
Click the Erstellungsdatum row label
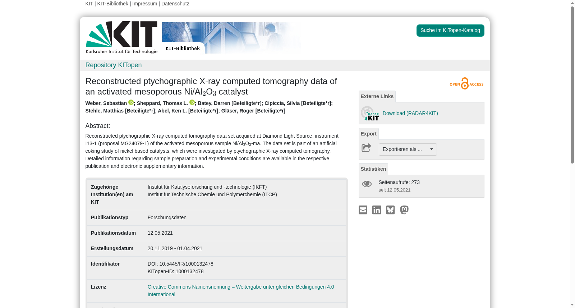click(x=112, y=248)
